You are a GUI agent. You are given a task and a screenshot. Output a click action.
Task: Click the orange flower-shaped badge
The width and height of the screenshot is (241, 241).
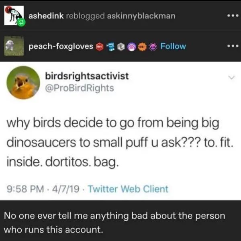[x=142, y=46]
